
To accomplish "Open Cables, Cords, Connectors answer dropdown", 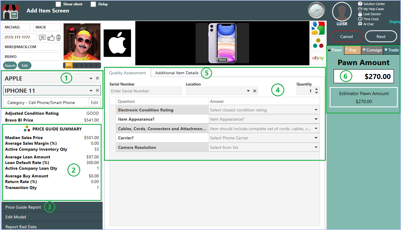I will pos(316,129).
